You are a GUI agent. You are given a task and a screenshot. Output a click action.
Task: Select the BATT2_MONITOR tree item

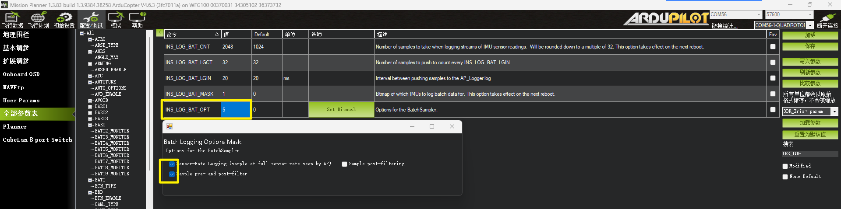(x=112, y=131)
